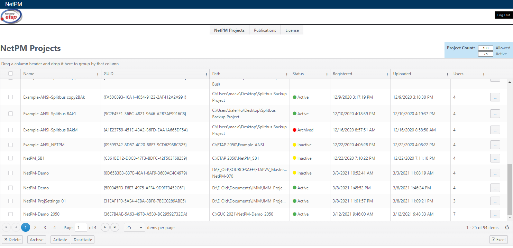Screen dimensions: 513x248
Task: Go to page 3
Action: pyautogui.click(x=45, y=227)
